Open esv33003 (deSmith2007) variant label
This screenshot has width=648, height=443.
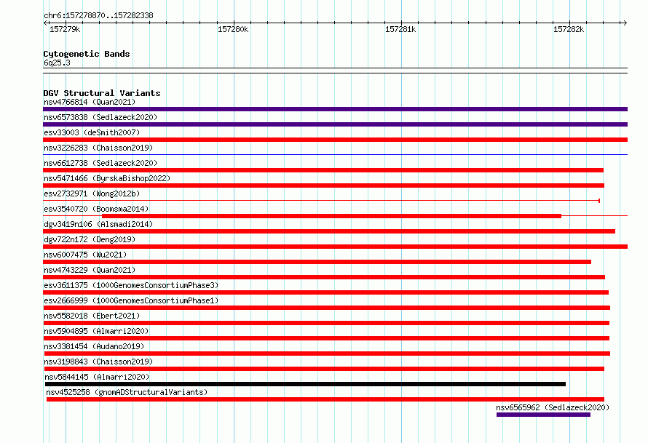[92, 132]
